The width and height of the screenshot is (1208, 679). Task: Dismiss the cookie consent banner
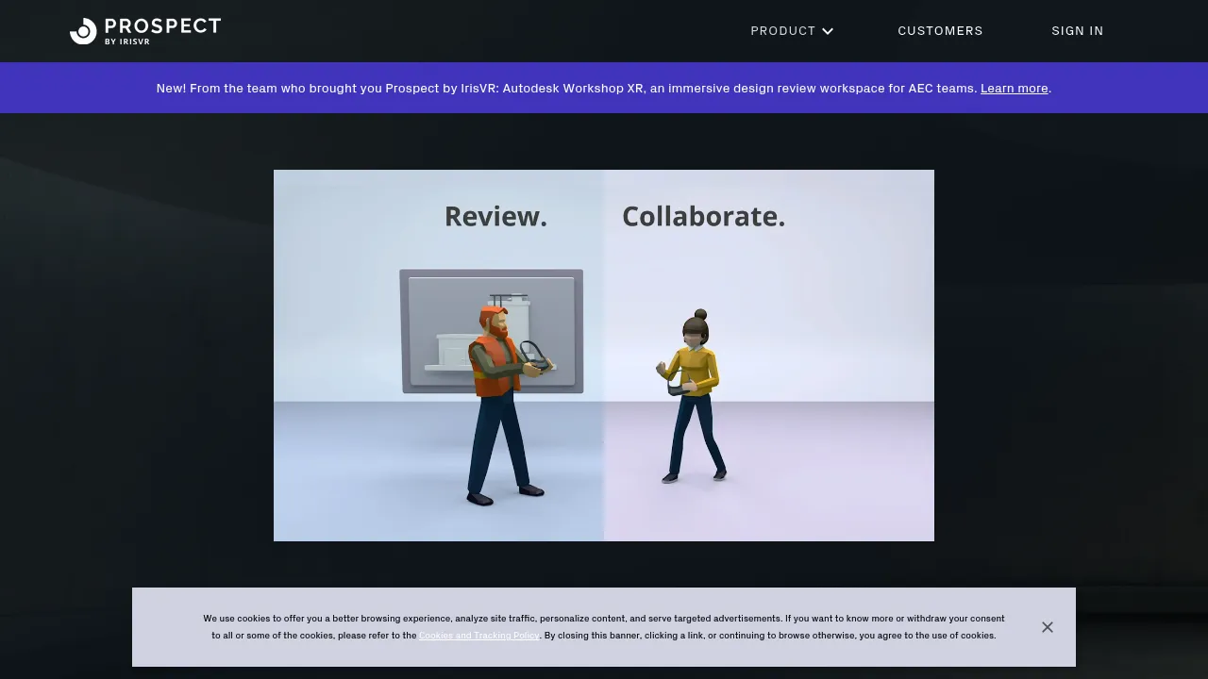(x=1048, y=627)
